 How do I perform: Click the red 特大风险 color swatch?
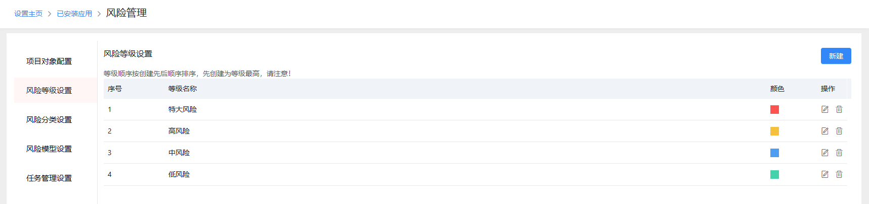coord(774,109)
